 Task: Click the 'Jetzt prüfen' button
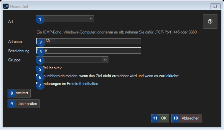pyautogui.click(x=23, y=104)
